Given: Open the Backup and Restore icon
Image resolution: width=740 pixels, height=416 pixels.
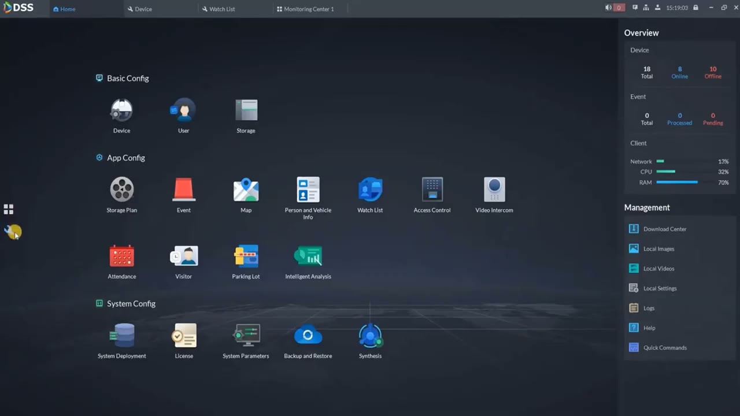Looking at the screenshot, I should pyautogui.click(x=308, y=335).
